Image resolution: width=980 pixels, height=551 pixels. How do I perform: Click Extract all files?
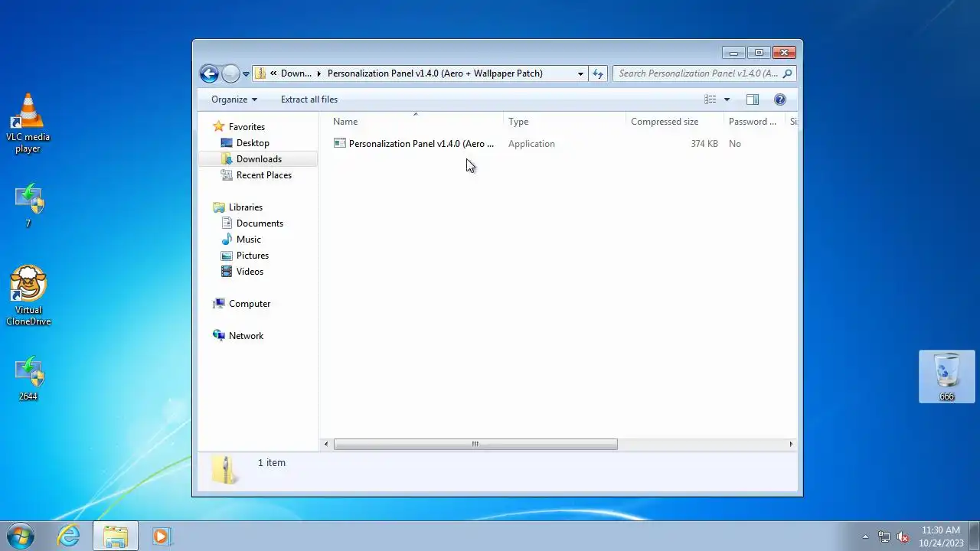click(309, 99)
